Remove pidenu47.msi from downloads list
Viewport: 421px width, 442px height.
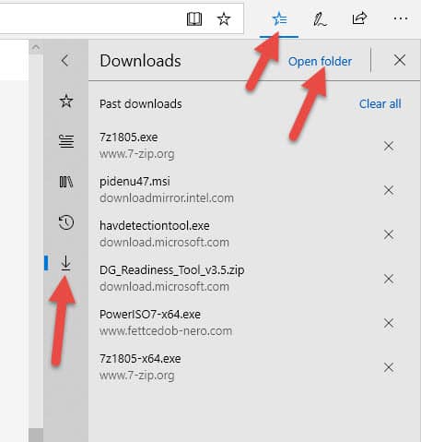pos(389,190)
